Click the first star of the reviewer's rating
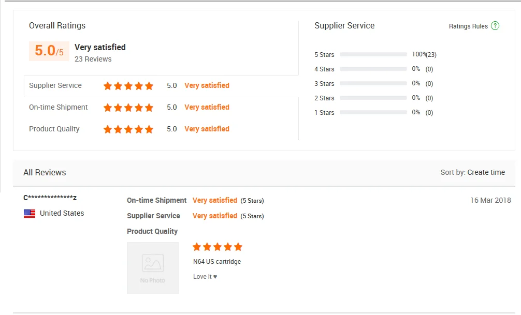 [x=197, y=247]
